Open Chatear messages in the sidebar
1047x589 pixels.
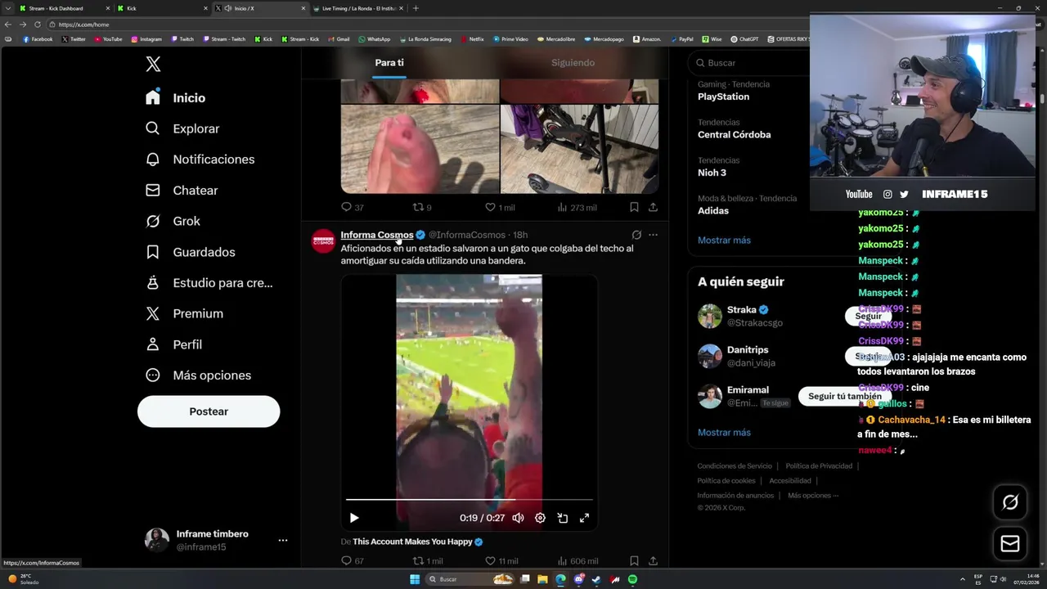pos(182,191)
